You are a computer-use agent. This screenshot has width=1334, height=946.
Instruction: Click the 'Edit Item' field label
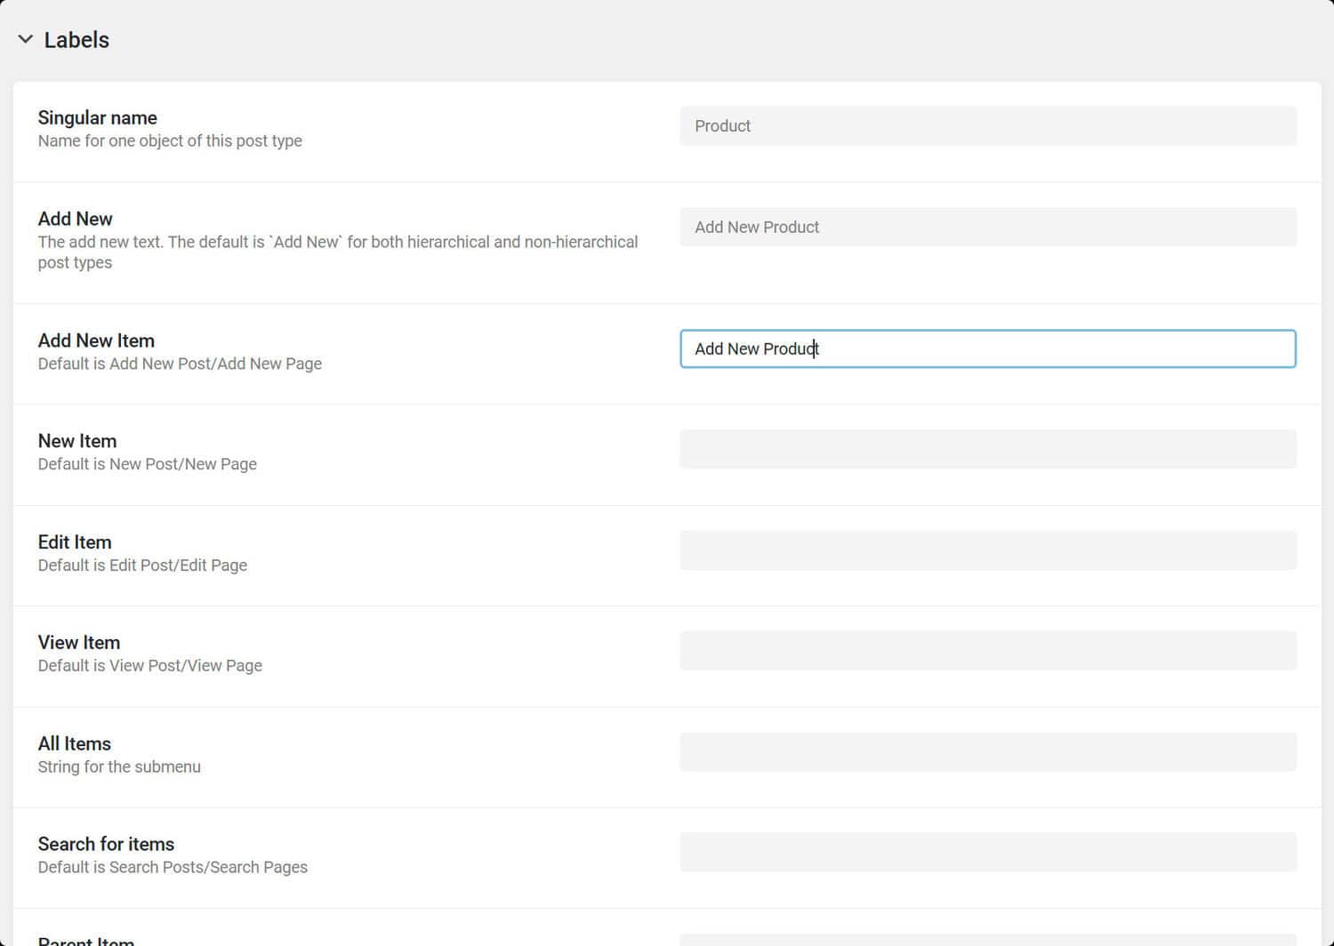(x=75, y=542)
